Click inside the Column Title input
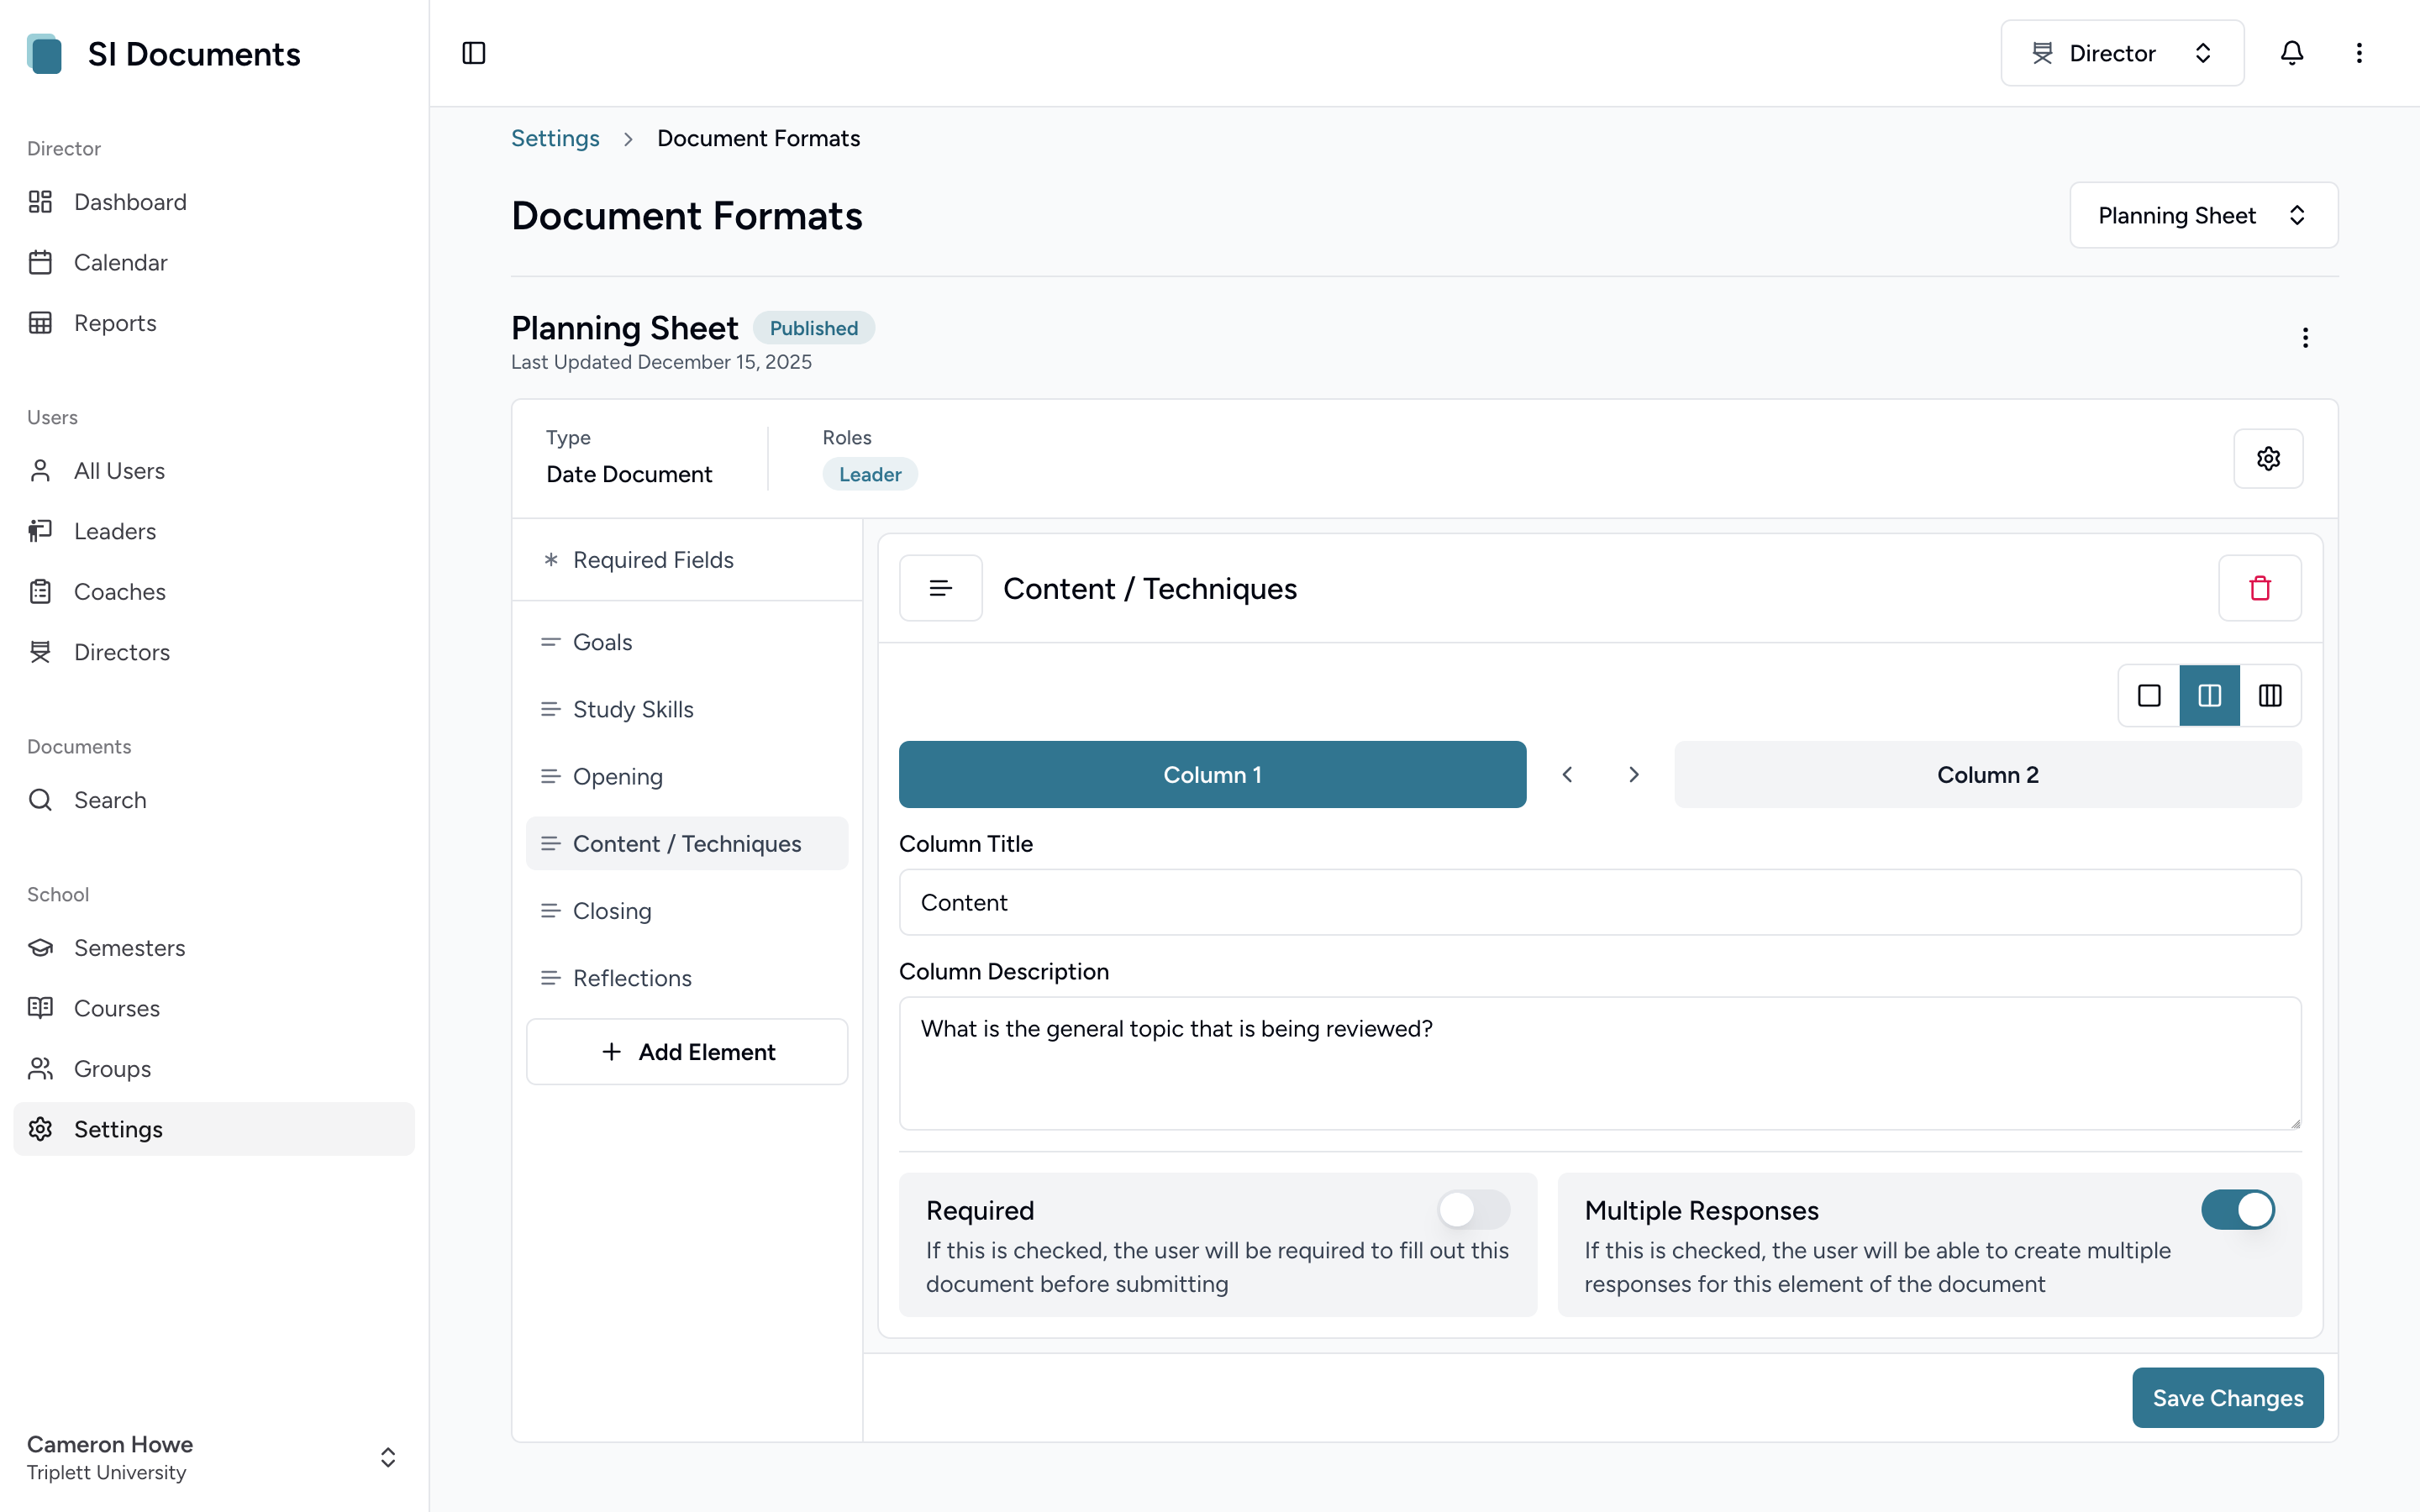The width and height of the screenshot is (2420, 1512). click(x=1598, y=902)
